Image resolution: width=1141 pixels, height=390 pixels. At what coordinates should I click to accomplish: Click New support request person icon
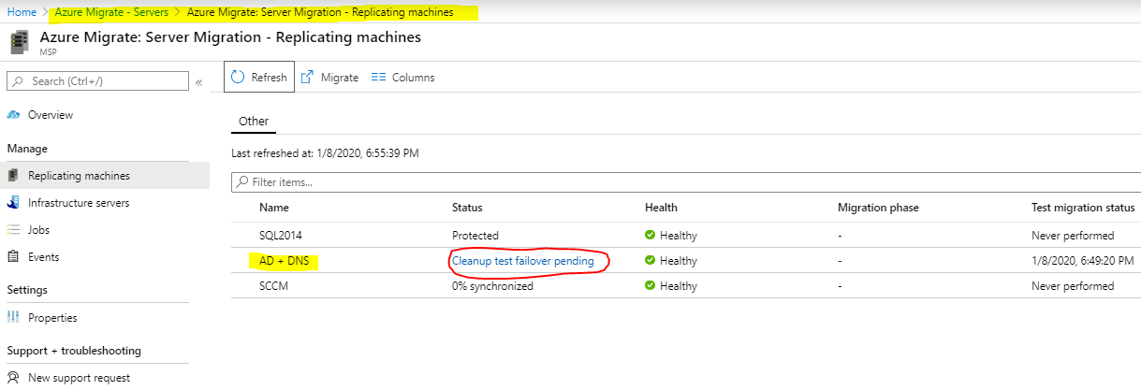point(13,378)
